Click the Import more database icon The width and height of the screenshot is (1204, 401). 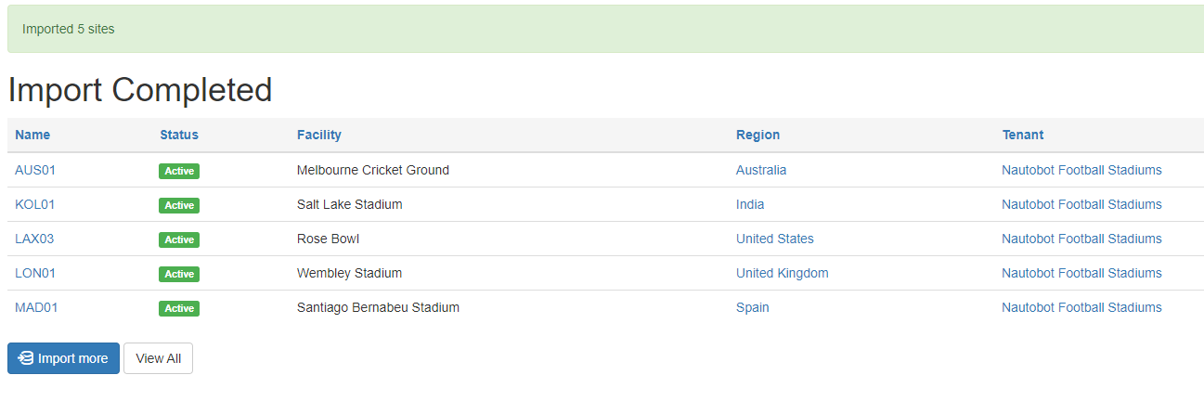coord(26,358)
